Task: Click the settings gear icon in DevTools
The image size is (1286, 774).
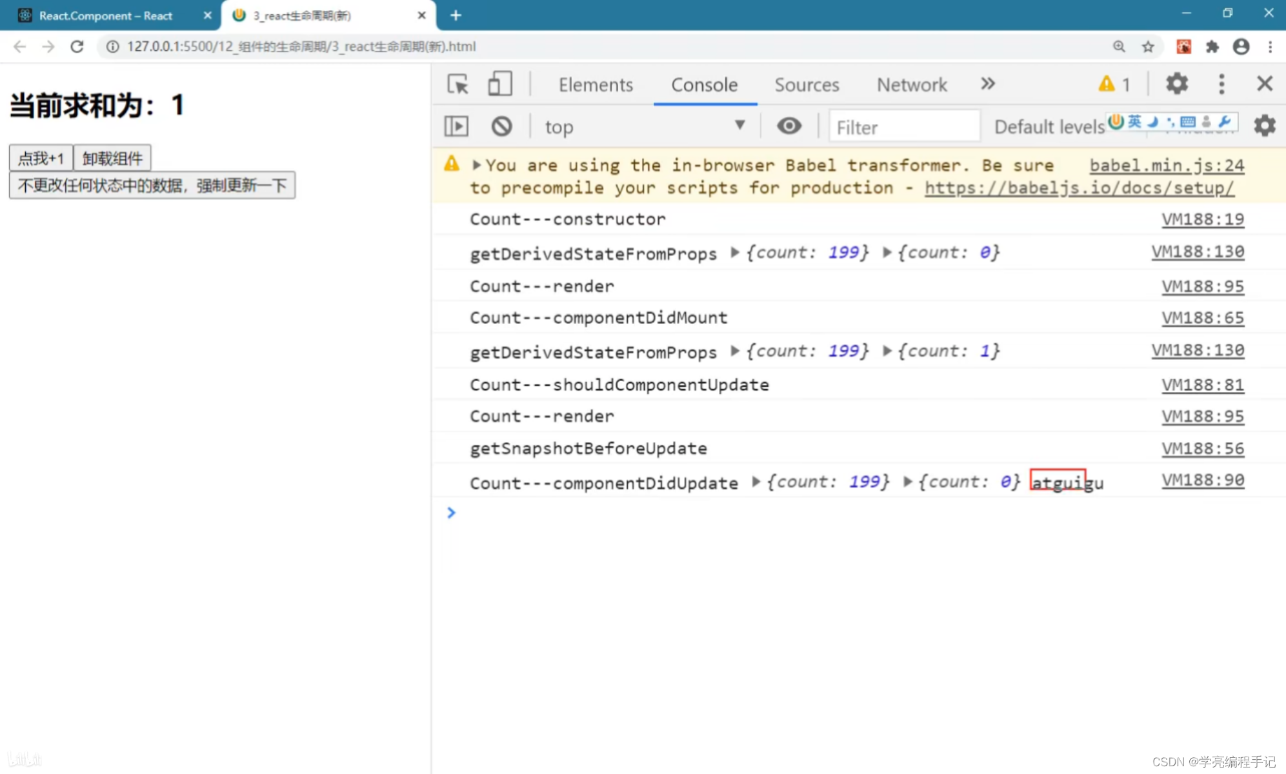Action: tap(1178, 84)
